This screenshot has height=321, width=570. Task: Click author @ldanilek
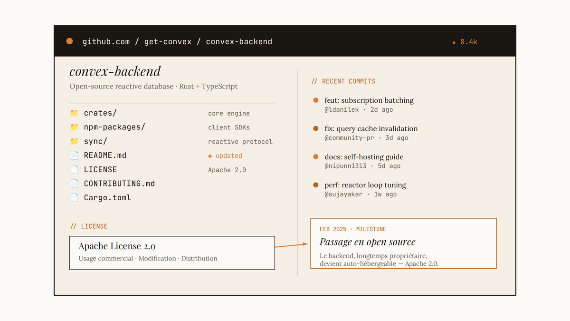tap(342, 110)
